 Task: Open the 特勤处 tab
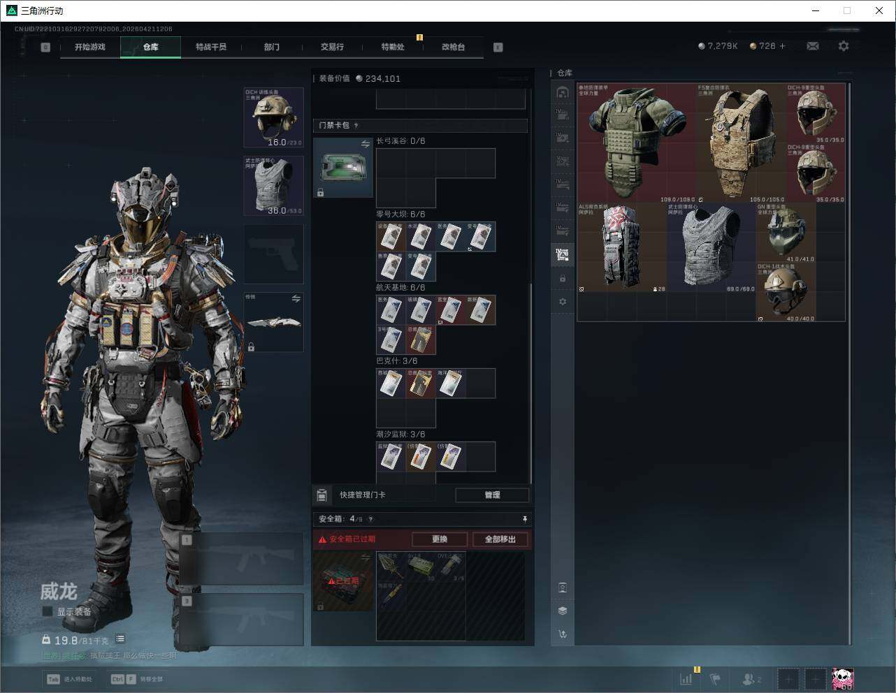[393, 47]
